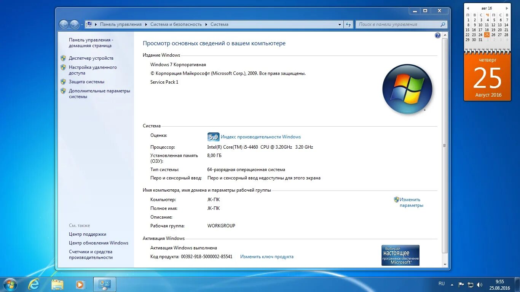Click 'Изменить параметры' link
The height and width of the screenshot is (292, 520).
pyautogui.click(x=411, y=202)
